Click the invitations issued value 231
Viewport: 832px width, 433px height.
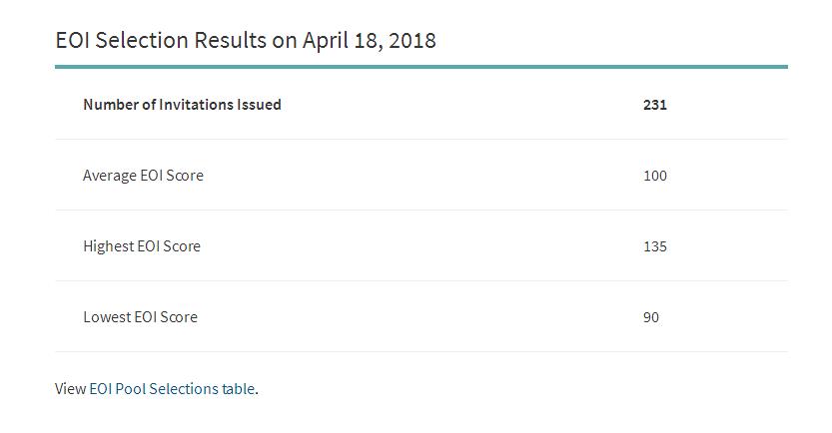coord(655,105)
